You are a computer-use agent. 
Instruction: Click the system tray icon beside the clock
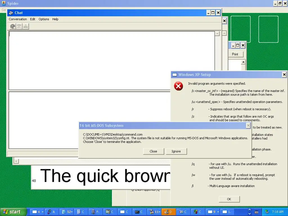pyautogui.click(x=267, y=212)
